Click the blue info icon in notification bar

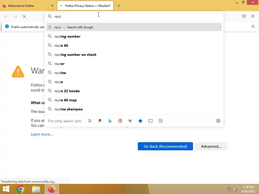(7, 26)
